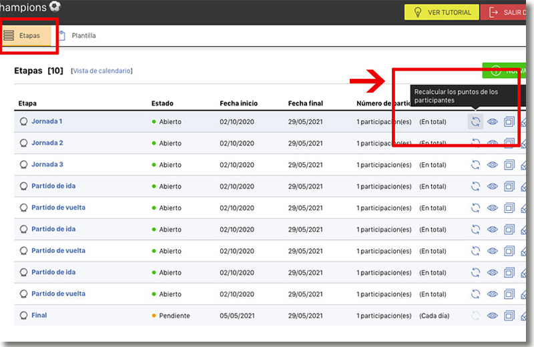The height and width of the screenshot is (347, 534).
Task: Click the circle icon beside Jornada 2
Action: coord(23,143)
